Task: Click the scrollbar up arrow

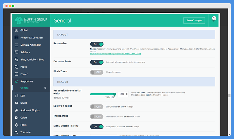Action: tap(229, 10)
